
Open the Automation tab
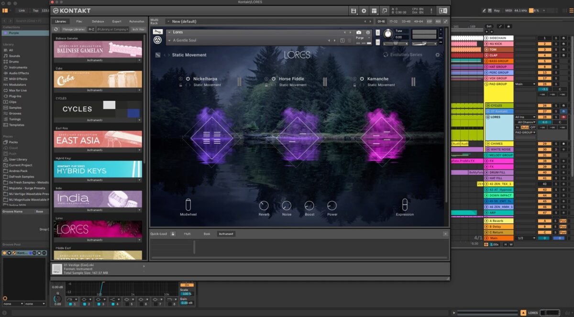[136, 22]
